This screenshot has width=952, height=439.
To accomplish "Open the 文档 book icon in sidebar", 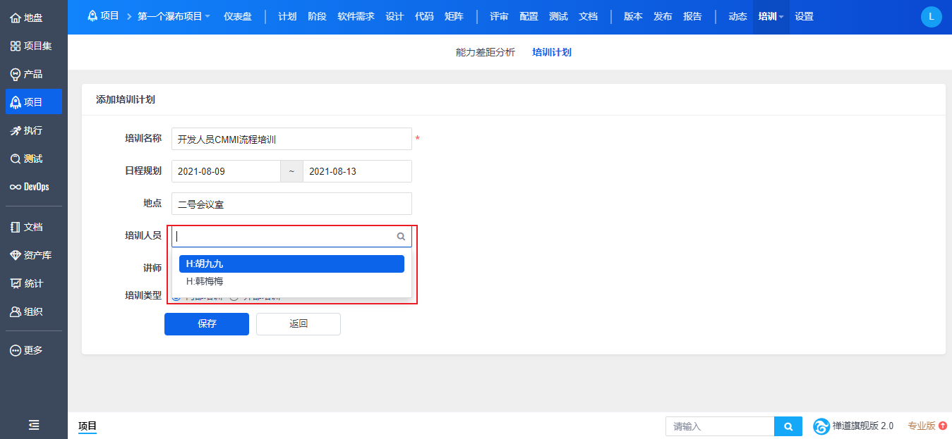I will [15, 227].
